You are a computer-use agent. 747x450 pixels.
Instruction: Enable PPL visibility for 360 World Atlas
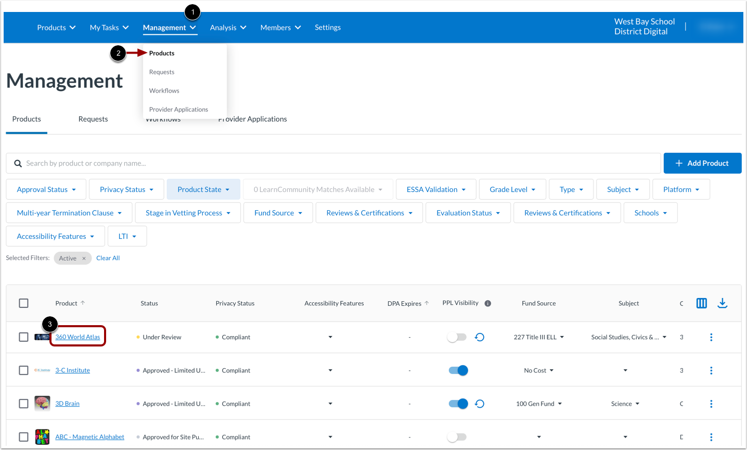(x=457, y=337)
